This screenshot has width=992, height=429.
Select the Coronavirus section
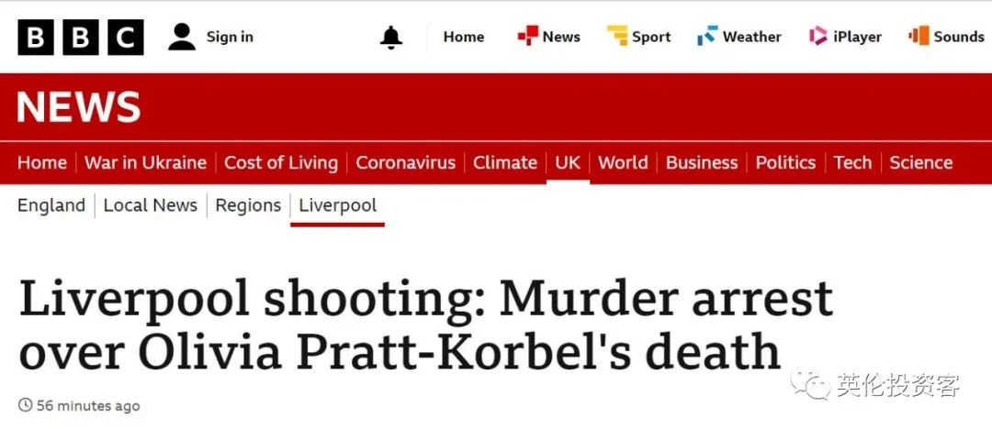[406, 162]
